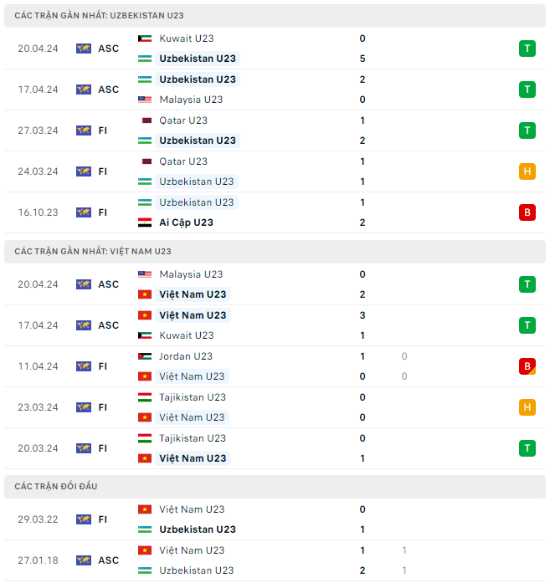Click the competition icon on 27.03.24 row
Screen dimensions: 550x588
(x=83, y=130)
